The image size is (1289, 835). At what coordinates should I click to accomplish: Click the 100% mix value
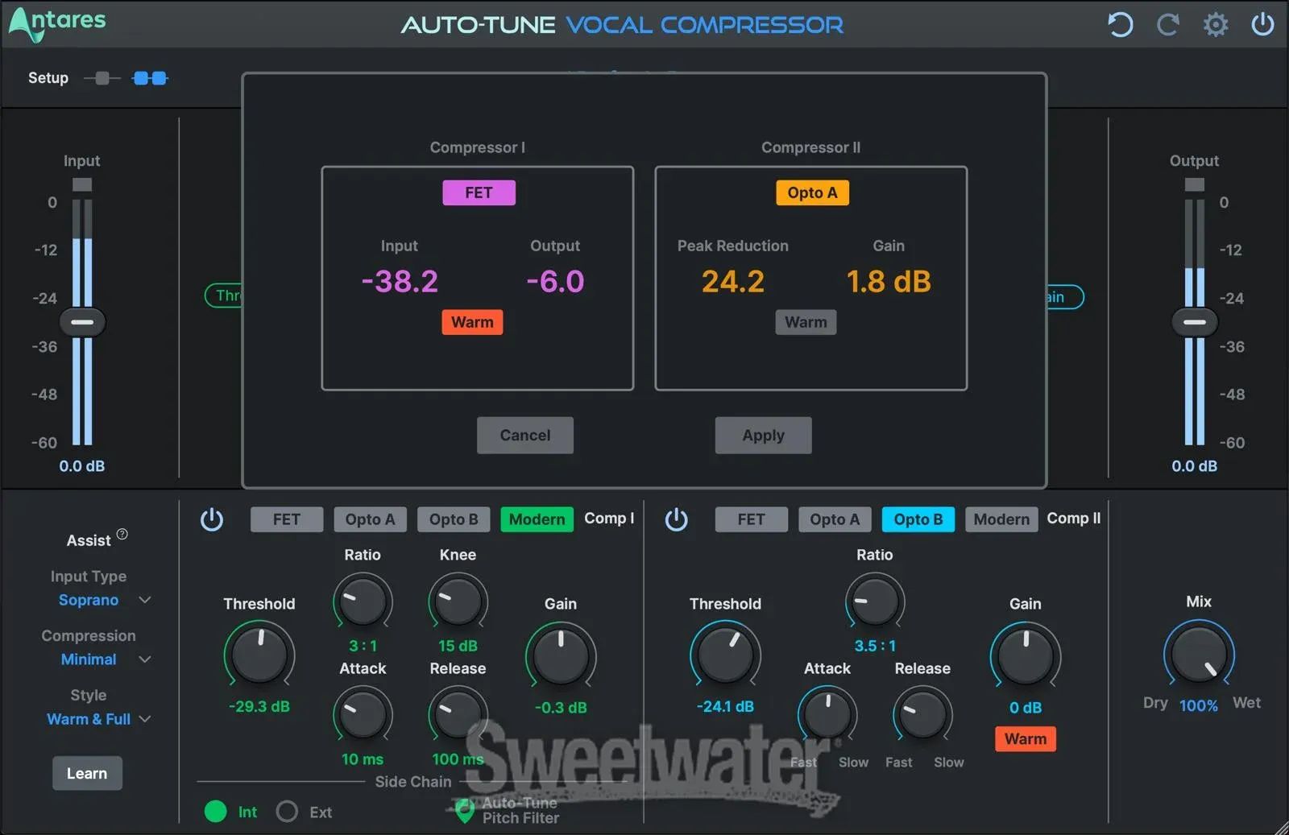tap(1199, 705)
